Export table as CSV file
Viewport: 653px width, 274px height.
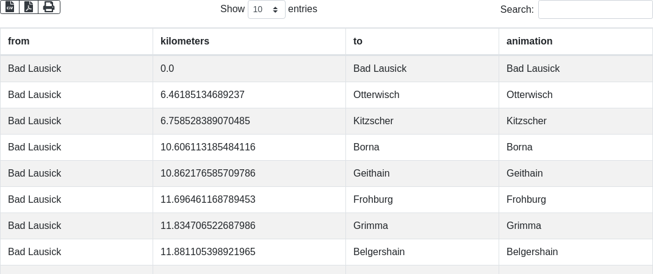click(10, 7)
